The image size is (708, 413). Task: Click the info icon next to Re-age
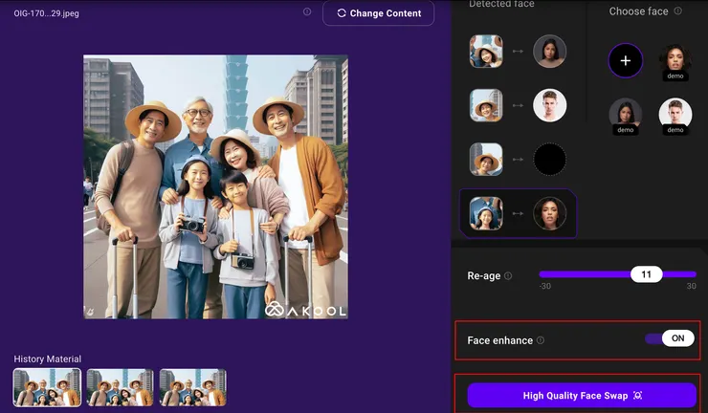click(508, 275)
